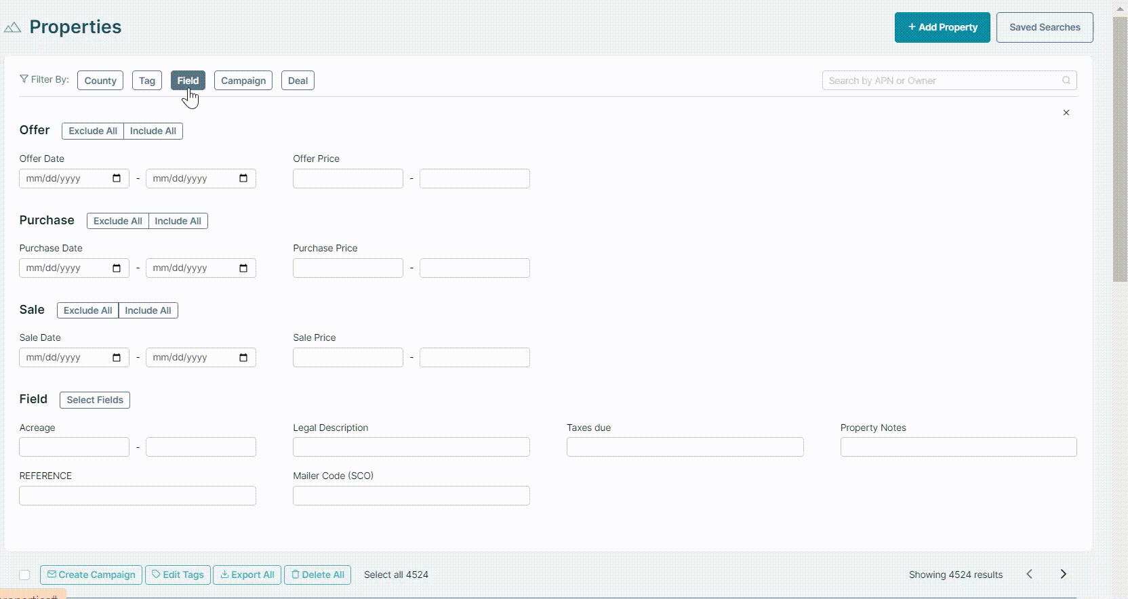1128x599 pixels.
Task: Click Offer Price minimum field
Action: click(348, 178)
